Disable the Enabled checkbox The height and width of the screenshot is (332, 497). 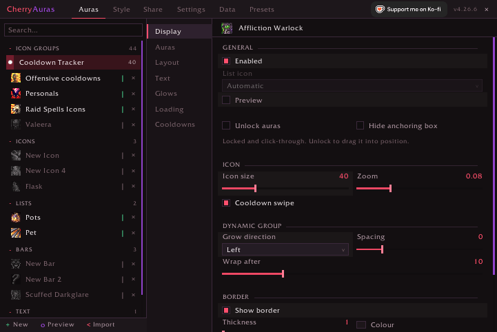[x=226, y=61]
